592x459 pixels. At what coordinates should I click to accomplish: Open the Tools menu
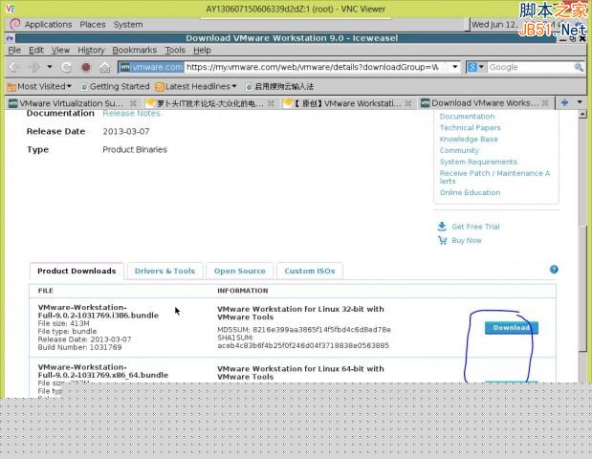pyautogui.click(x=175, y=50)
